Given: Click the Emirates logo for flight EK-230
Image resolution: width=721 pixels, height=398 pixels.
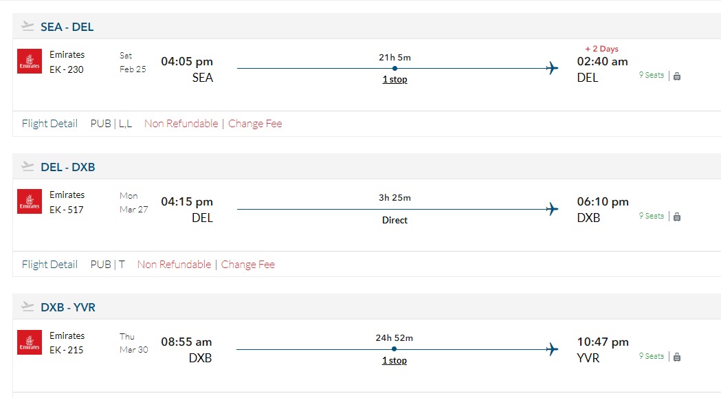Looking at the screenshot, I should (30, 61).
